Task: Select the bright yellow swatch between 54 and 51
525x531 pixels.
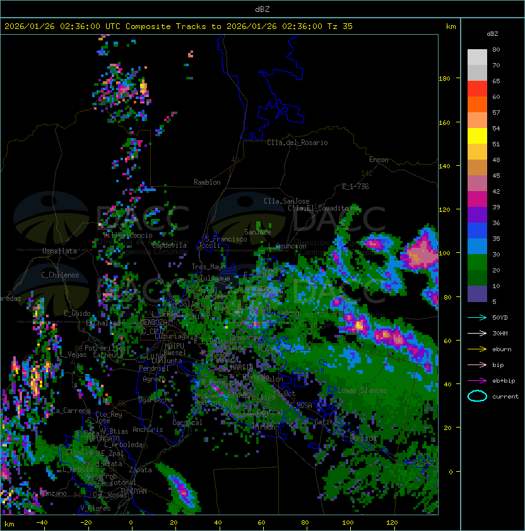Action: point(477,136)
